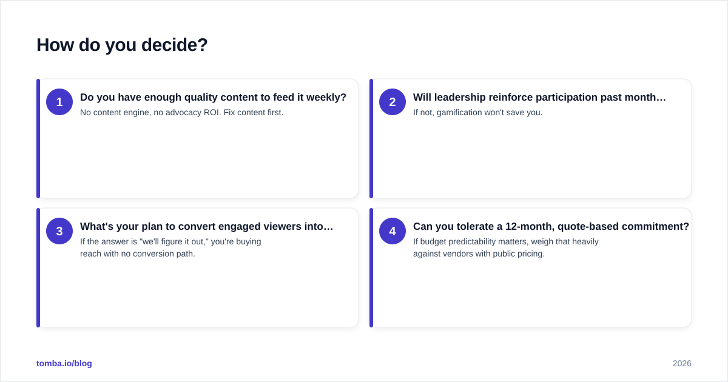Viewport: 728px width, 382px height.
Task: Click purple accent bar of card 1
Action: click(38, 138)
